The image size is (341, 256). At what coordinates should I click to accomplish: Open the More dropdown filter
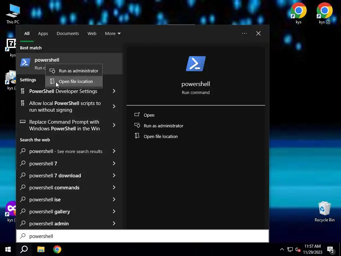point(113,34)
